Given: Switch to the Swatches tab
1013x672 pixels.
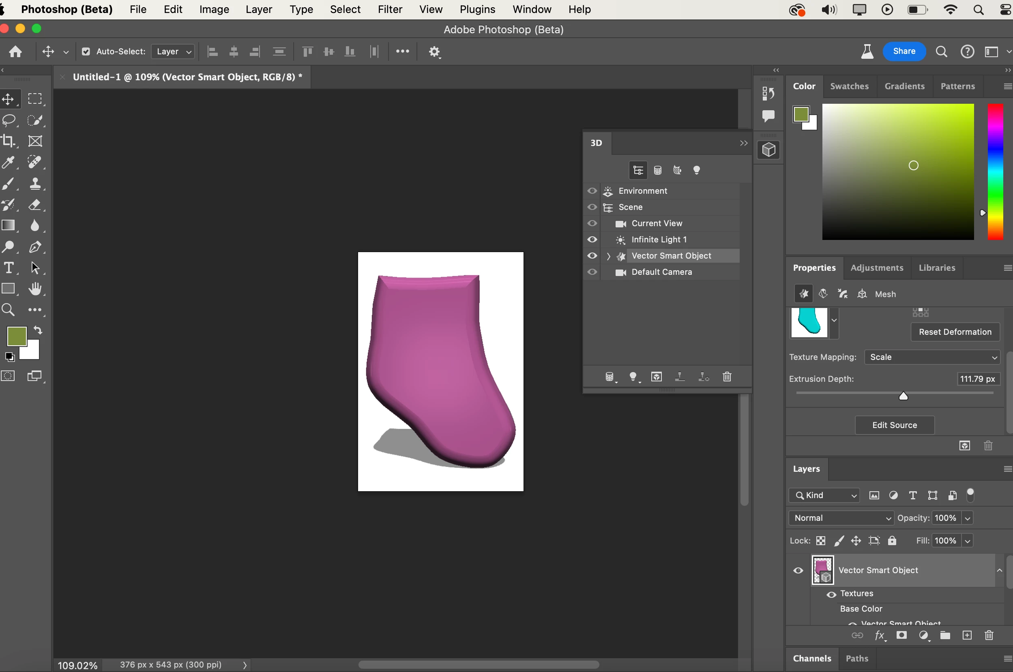Looking at the screenshot, I should tap(849, 86).
